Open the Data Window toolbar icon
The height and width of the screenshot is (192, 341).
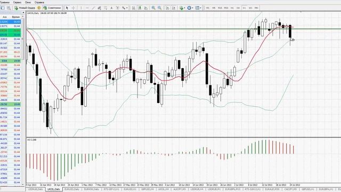tap(9, 8)
